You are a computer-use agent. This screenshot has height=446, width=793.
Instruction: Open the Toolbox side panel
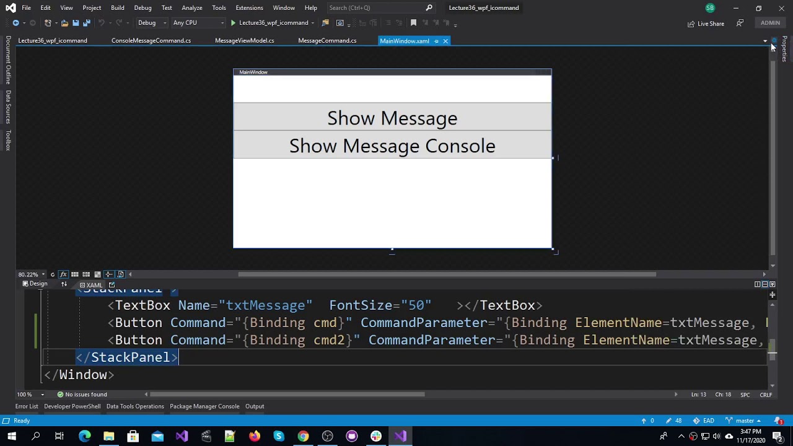coord(8,141)
